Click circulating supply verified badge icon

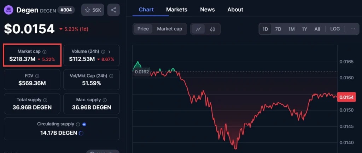tap(84, 124)
